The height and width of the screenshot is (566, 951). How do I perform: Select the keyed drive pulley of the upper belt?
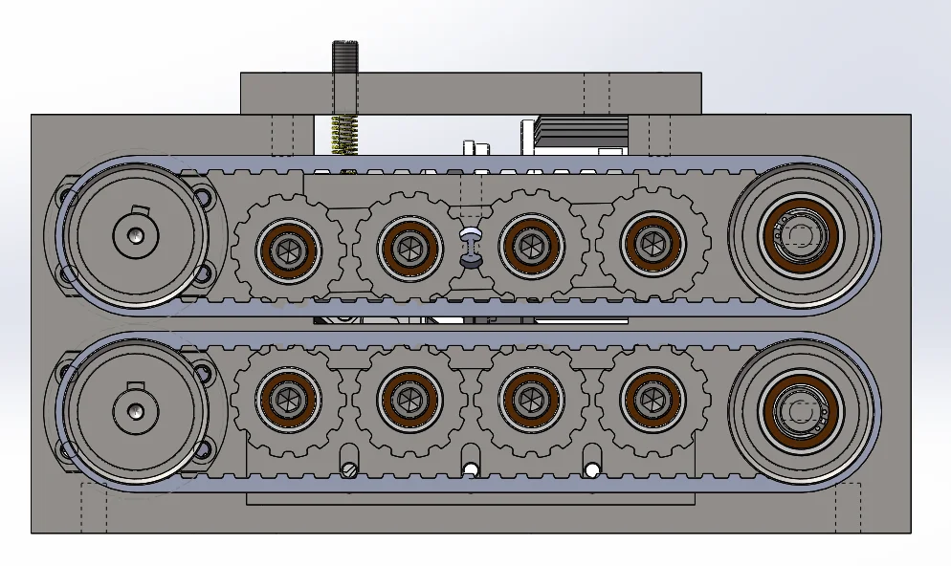[136, 235]
